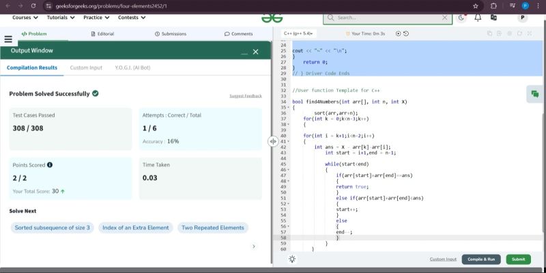This screenshot has height=273, width=546.
Task: Collapse code fold at line 46
Action: point(289,170)
